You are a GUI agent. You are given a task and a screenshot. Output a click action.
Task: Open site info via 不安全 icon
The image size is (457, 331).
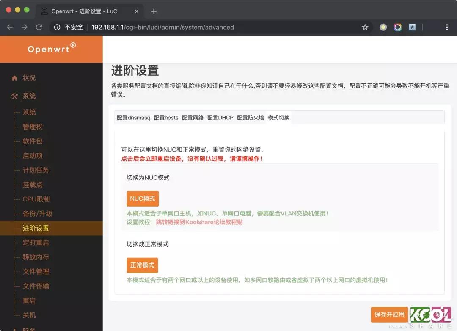(x=57, y=27)
